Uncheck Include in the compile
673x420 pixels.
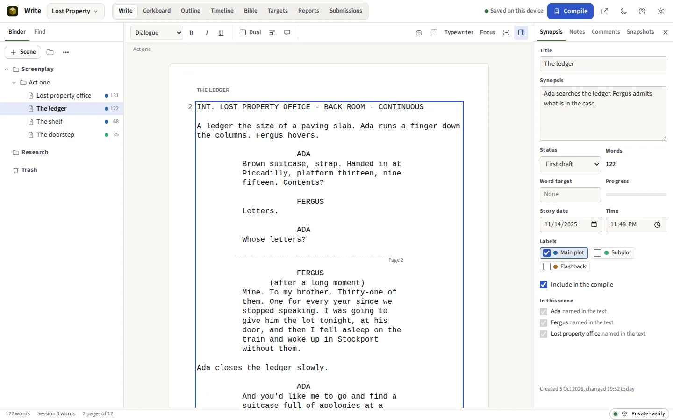[544, 285]
